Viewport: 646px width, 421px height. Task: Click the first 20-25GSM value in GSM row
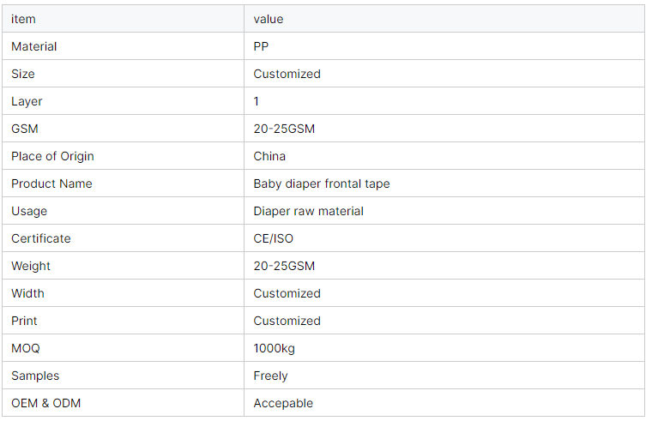point(284,129)
